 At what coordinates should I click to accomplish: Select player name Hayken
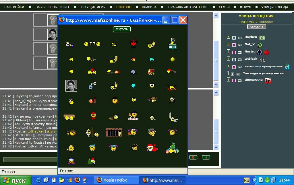(250, 37)
